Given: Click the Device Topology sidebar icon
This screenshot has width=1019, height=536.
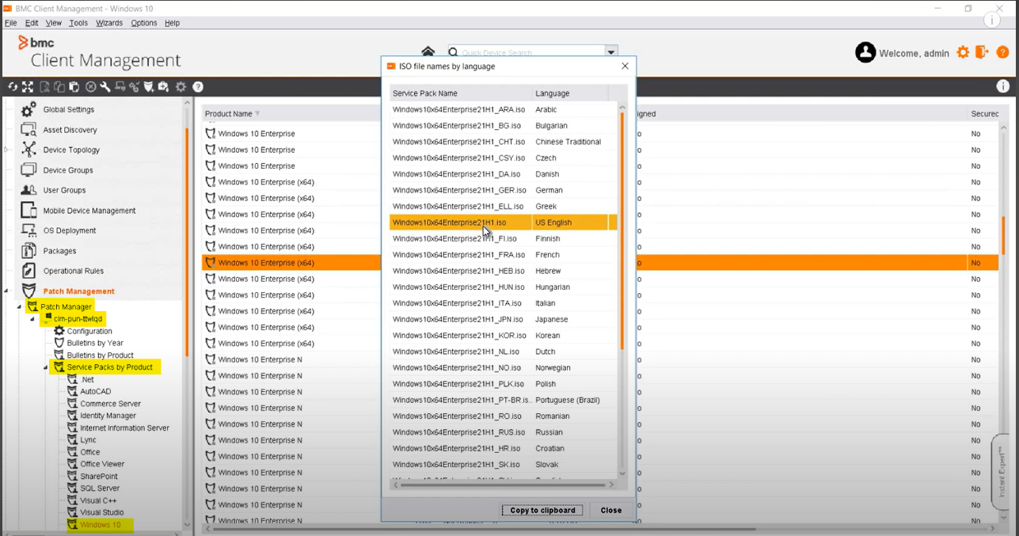Looking at the screenshot, I should pyautogui.click(x=29, y=150).
